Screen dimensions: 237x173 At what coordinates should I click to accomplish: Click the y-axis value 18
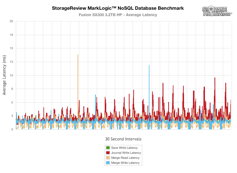pyautogui.click(x=11, y=35)
